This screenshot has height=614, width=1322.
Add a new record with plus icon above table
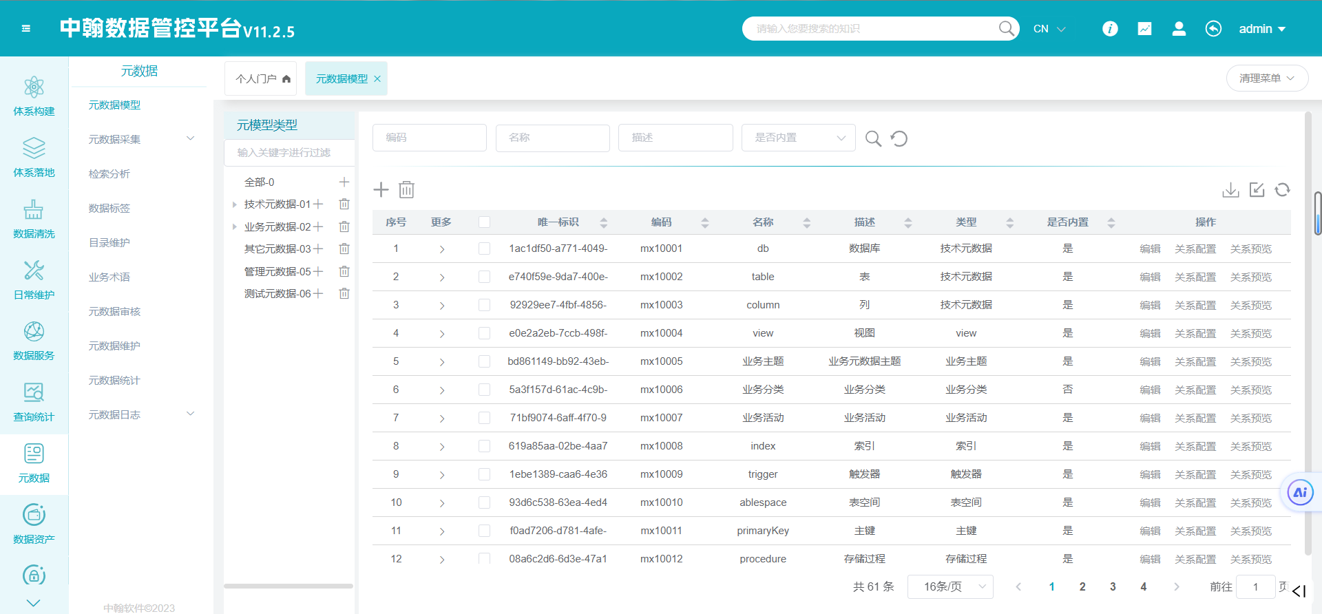coord(381,189)
